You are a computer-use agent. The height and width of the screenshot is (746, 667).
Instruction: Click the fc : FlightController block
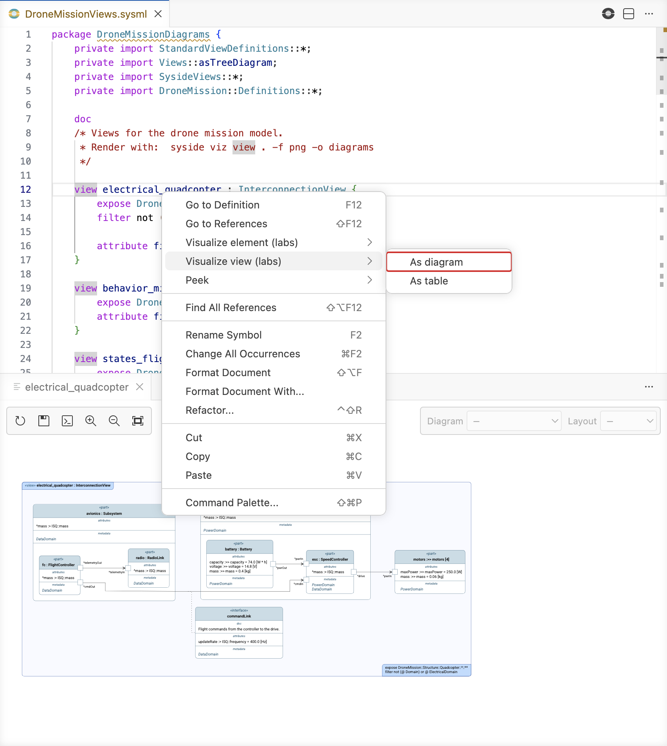(x=59, y=575)
